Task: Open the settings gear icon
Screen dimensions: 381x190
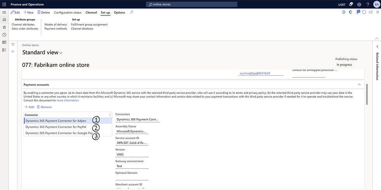Action: click(x=359, y=4)
